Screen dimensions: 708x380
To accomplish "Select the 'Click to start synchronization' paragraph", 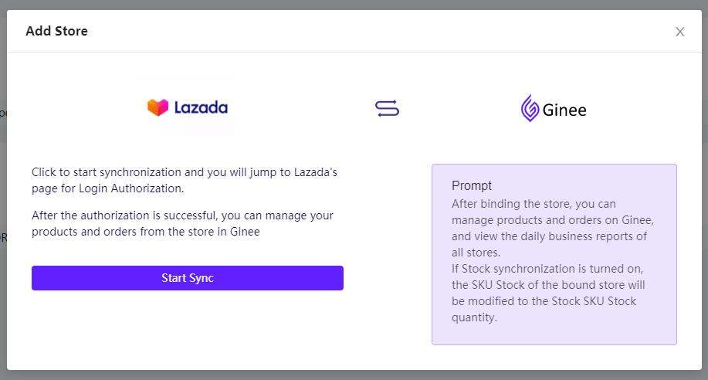I will (185, 180).
